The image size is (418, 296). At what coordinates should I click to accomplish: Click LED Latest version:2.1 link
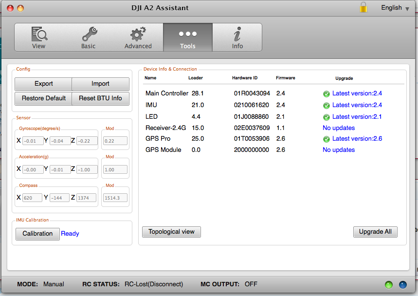(x=357, y=117)
